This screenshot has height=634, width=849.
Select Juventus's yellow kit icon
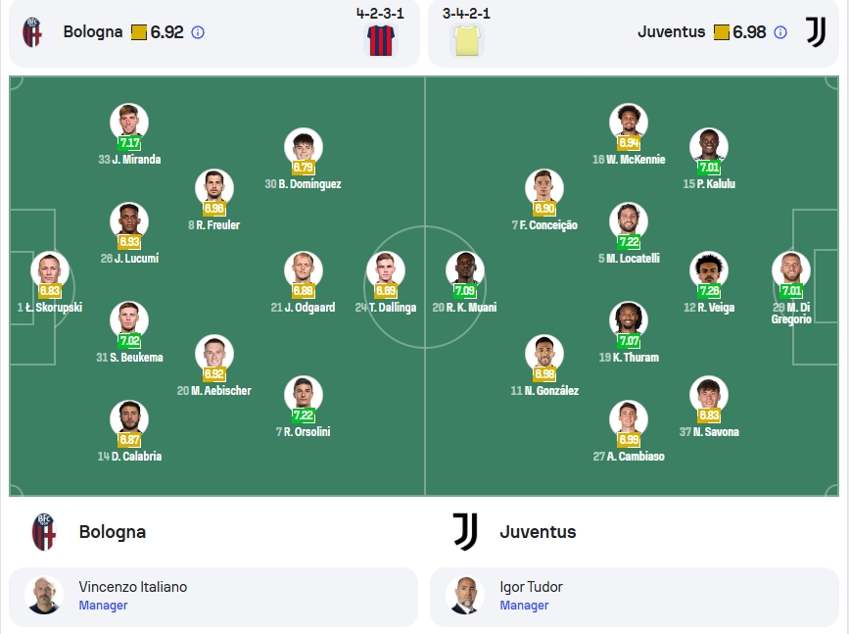click(467, 40)
